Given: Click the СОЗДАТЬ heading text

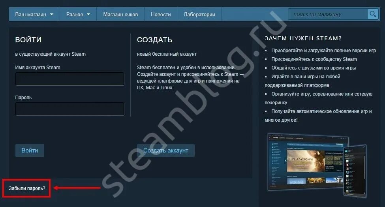Looking at the screenshot, I should [155, 40].
